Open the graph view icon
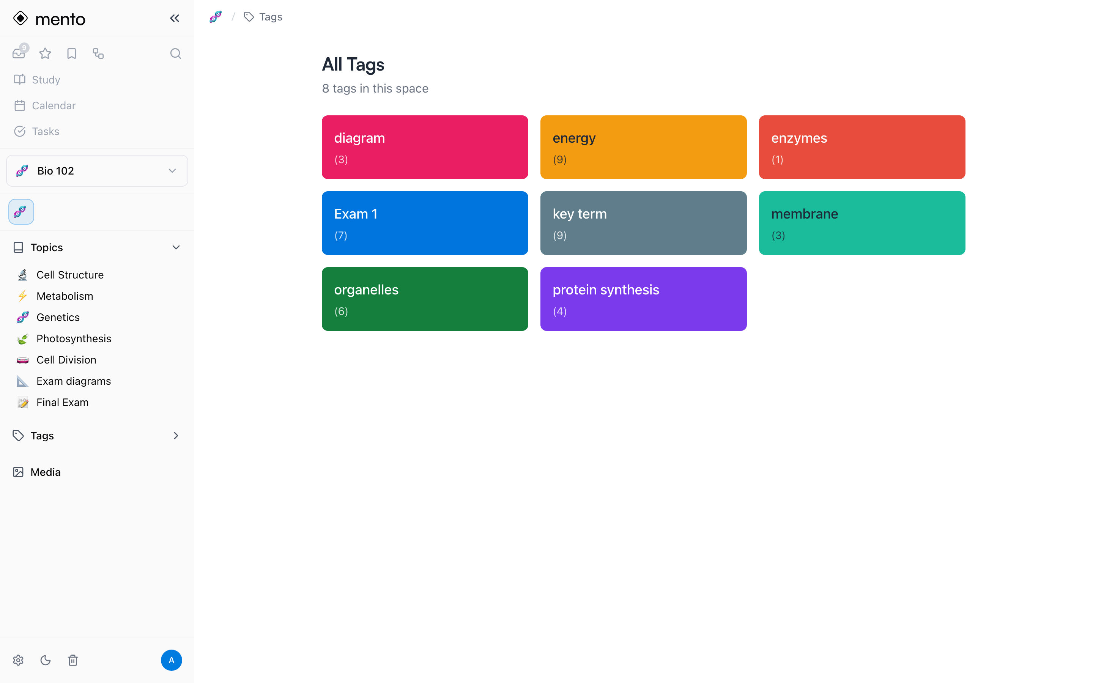Screen dimensions: 1093x683 point(98,54)
